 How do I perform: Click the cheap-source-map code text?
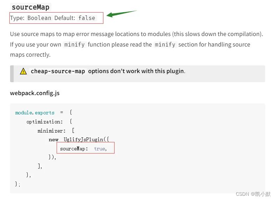(58, 71)
